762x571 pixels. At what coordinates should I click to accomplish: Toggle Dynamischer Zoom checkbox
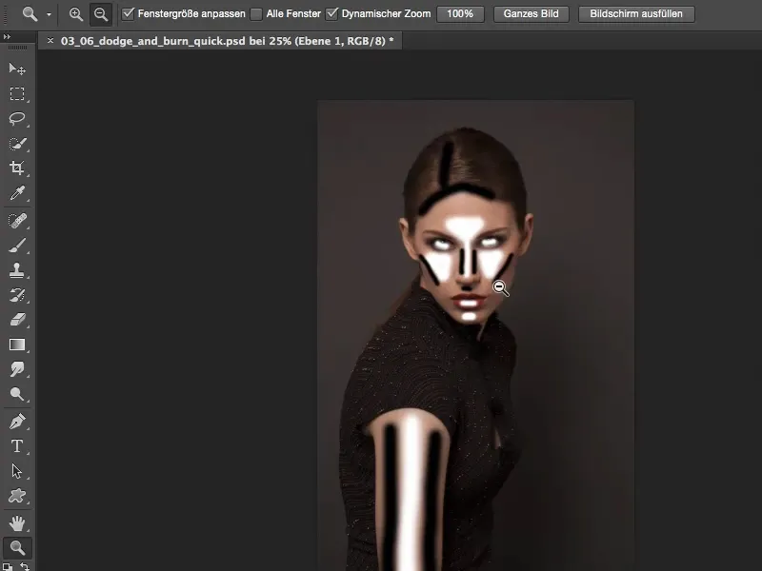coord(331,13)
